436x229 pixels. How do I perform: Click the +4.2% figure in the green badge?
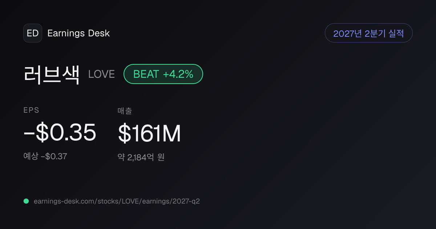coord(178,74)
